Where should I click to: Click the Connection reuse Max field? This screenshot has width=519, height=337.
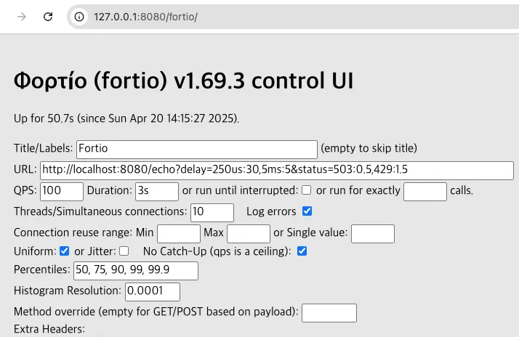[249, 233]
